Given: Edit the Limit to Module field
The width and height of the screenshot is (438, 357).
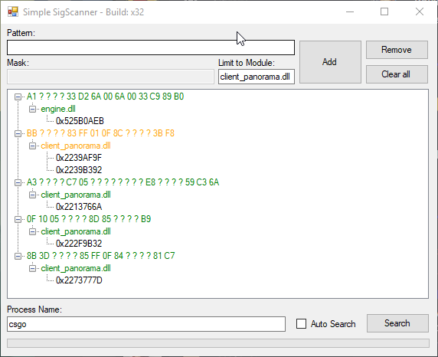Looking at the screenshot, I should point(257,77).
